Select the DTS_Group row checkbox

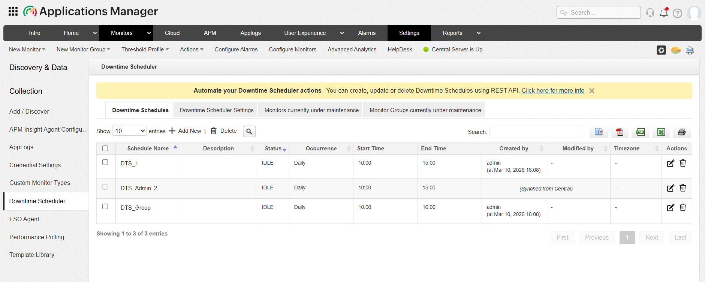coord(105,207)
